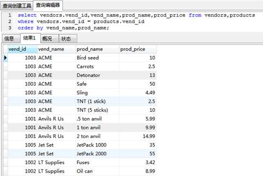
Task: Click price 13 in Detonator row
Action: click(138, 75)
